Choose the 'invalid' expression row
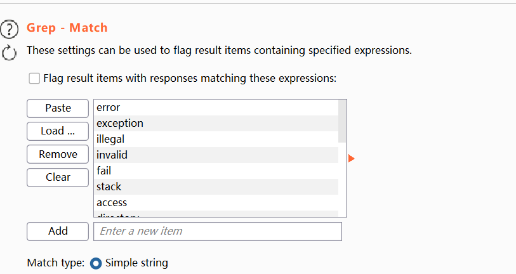 coord(216,155)
